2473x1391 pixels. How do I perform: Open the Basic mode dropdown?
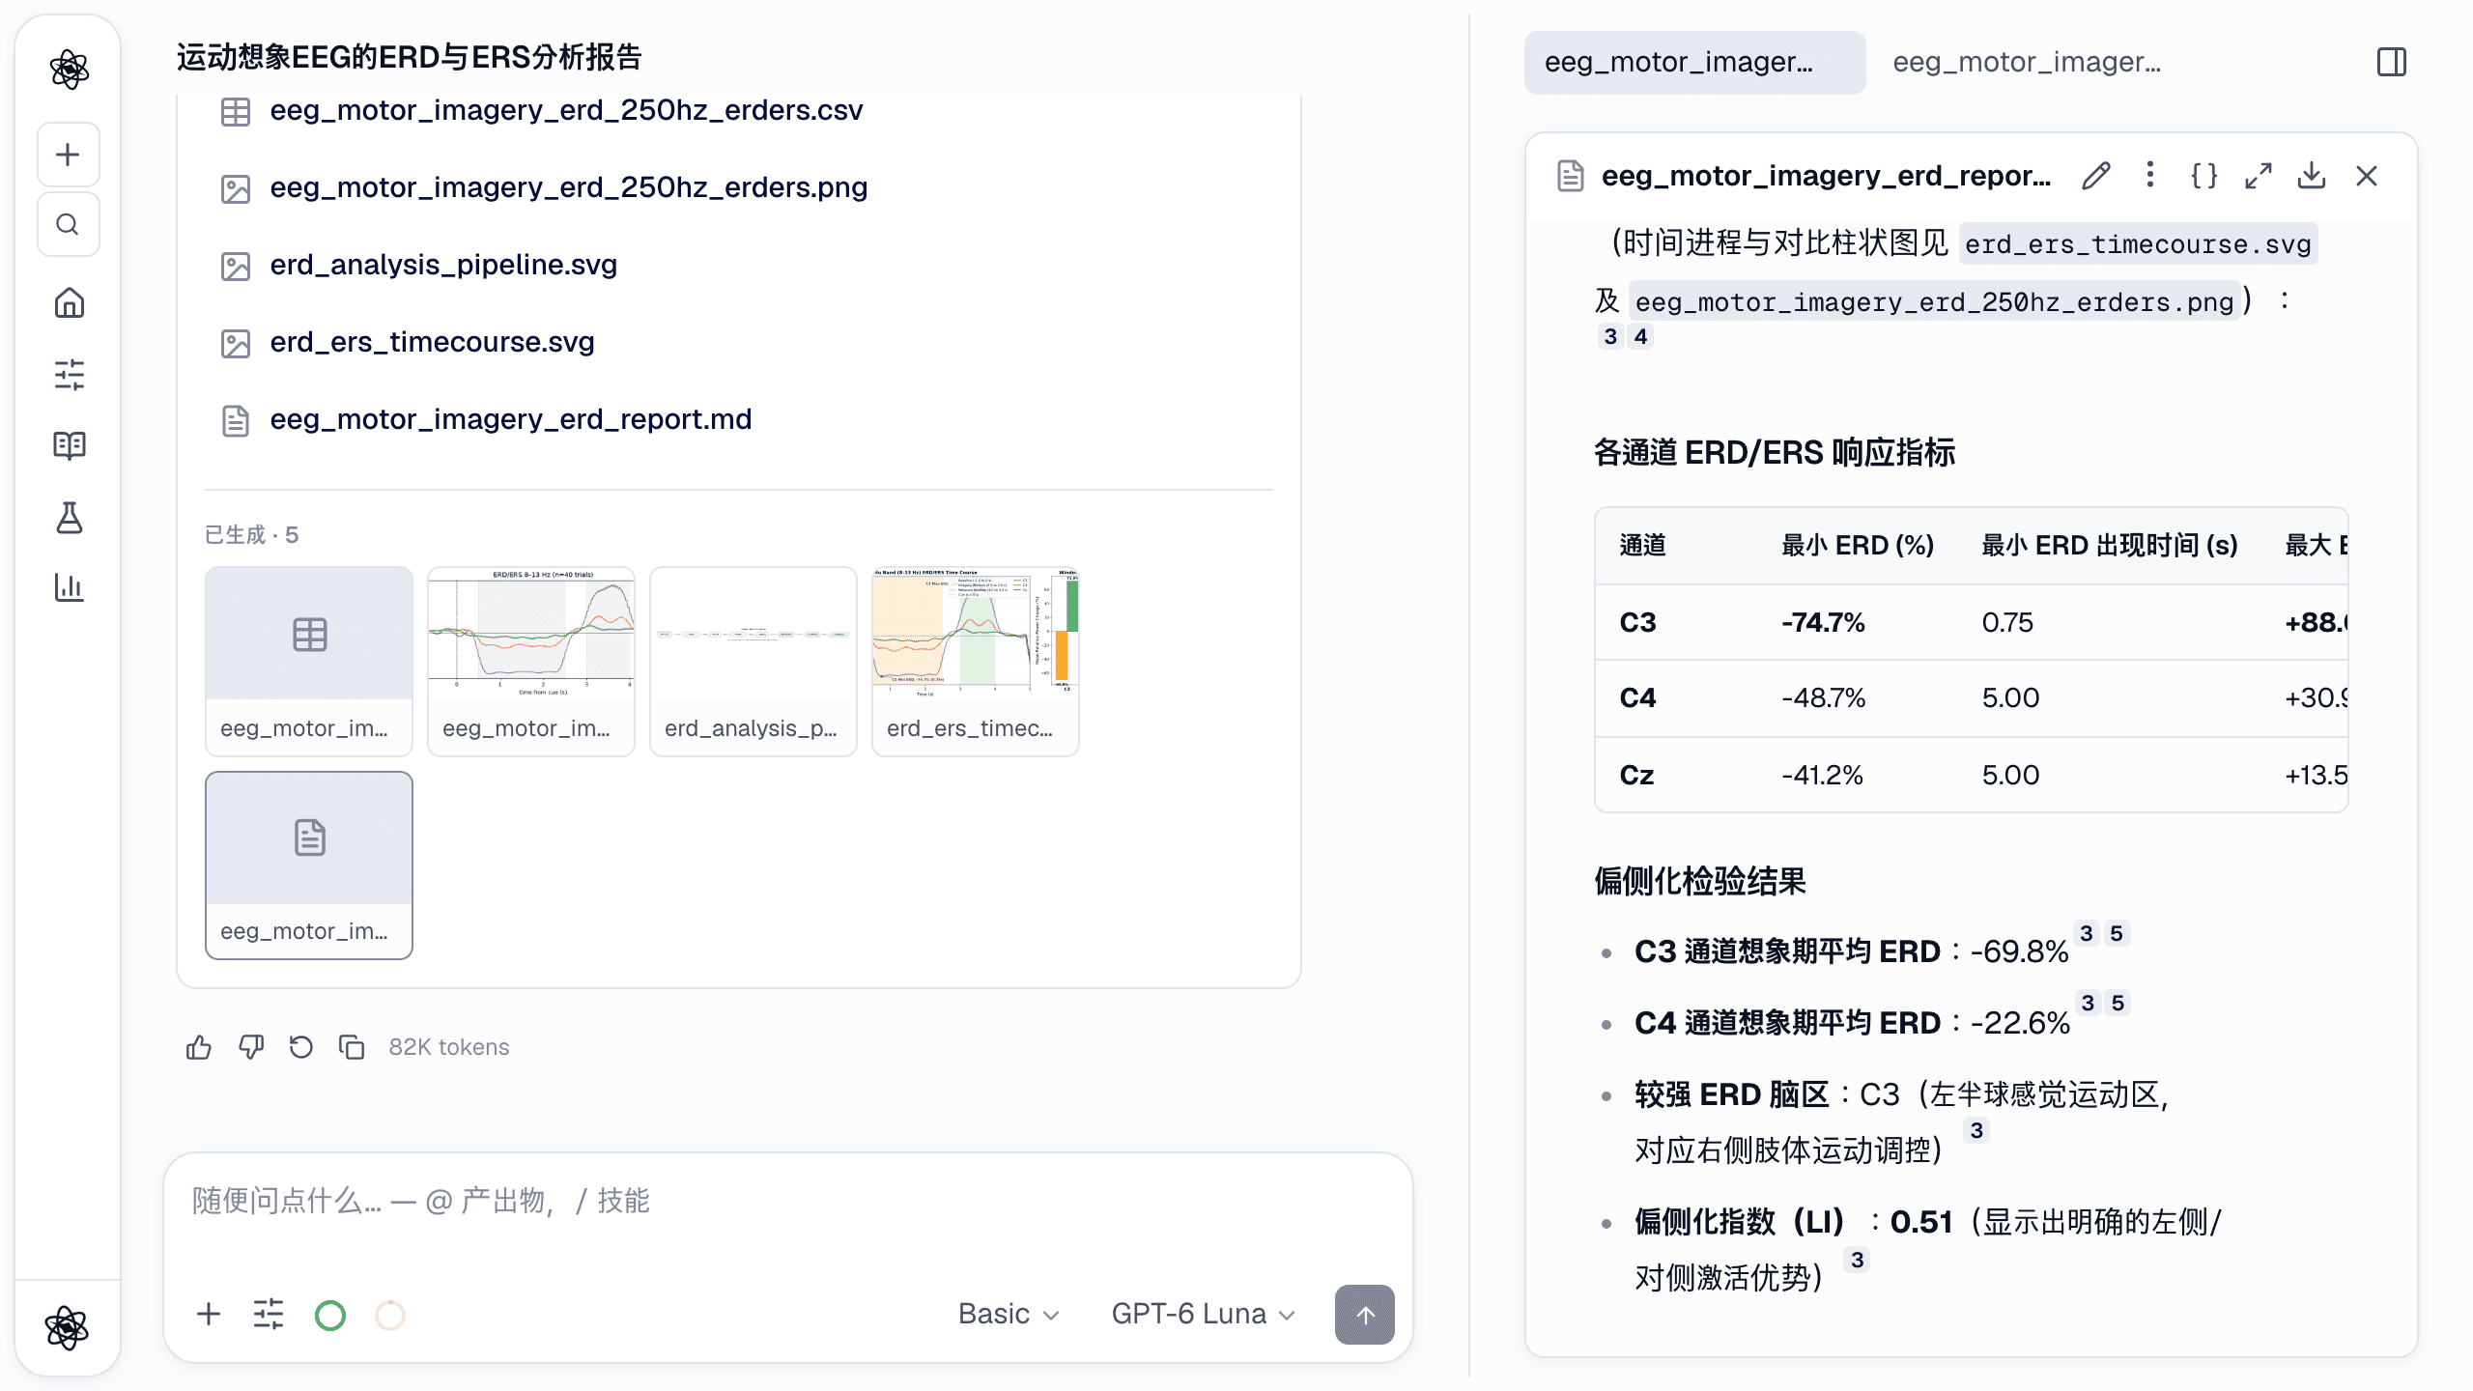(1009, 1315)
